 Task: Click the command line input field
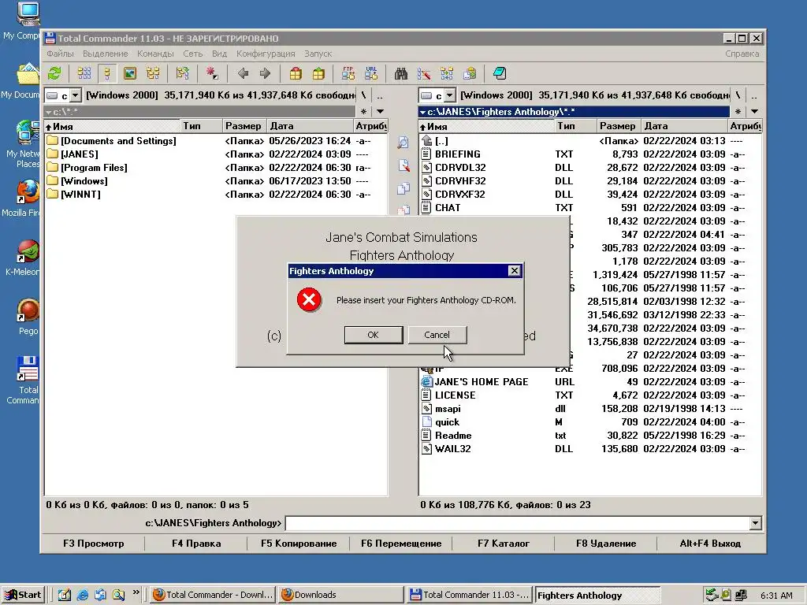click(x=517, y=523)
